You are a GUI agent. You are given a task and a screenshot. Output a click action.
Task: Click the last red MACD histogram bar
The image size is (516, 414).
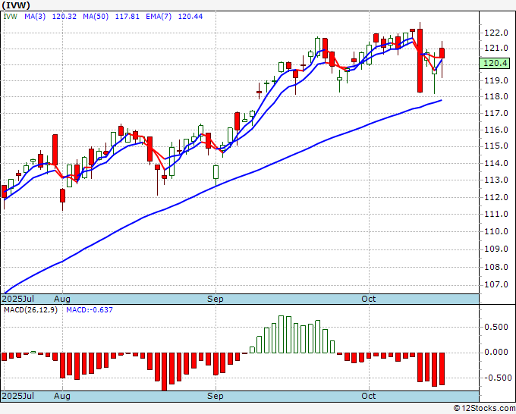point(442,369)
